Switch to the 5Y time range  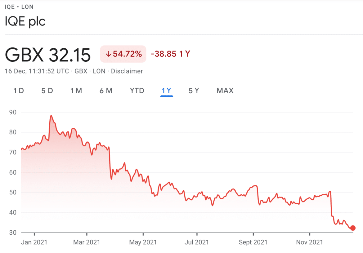(x=194, y=91)
